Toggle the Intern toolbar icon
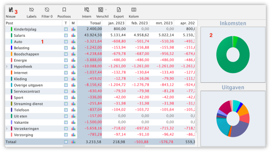The height and width of the screenshot is (152, 271). point(87,10)
